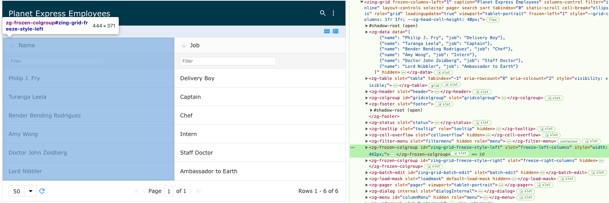Viewport: 609px width, 203px height.
Task: Select the 'Philip J. Fry' cell
Action: 88,78
